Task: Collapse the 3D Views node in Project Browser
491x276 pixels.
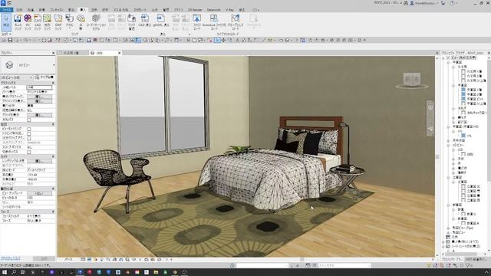Action: pos(448,145)
